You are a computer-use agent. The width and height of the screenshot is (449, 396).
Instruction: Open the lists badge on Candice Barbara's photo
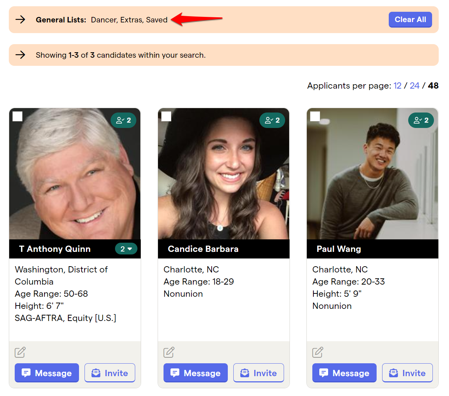tap(272, 120)
